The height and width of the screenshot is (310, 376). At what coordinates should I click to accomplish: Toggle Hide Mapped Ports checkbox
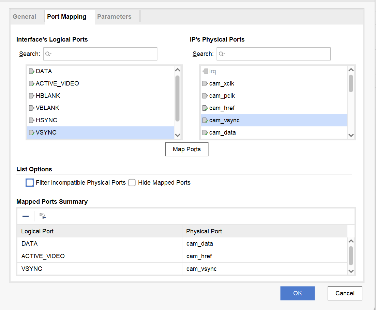click(x=132, y=183)
